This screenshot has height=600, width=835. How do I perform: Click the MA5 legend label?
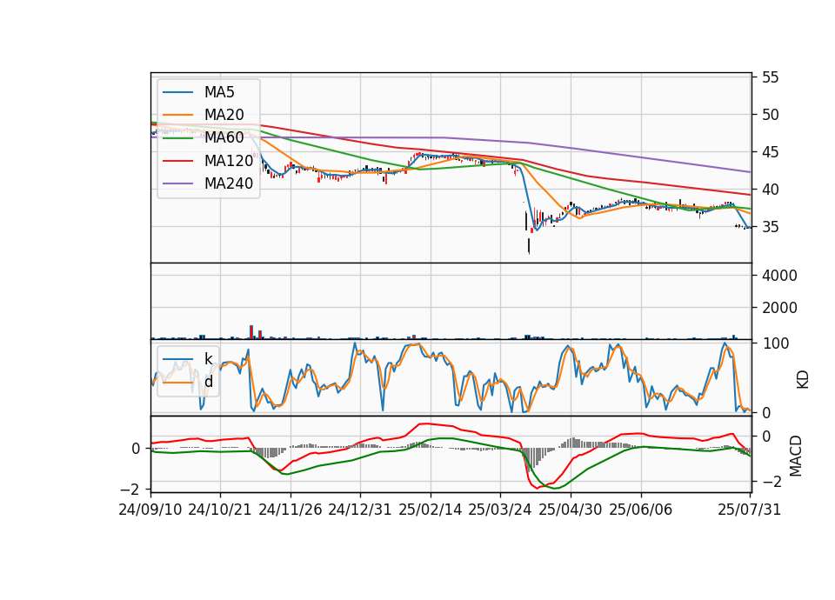(x=219, y=92)
